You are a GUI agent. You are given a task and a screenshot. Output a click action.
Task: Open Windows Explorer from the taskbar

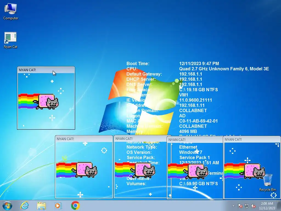tap(41, 206)
